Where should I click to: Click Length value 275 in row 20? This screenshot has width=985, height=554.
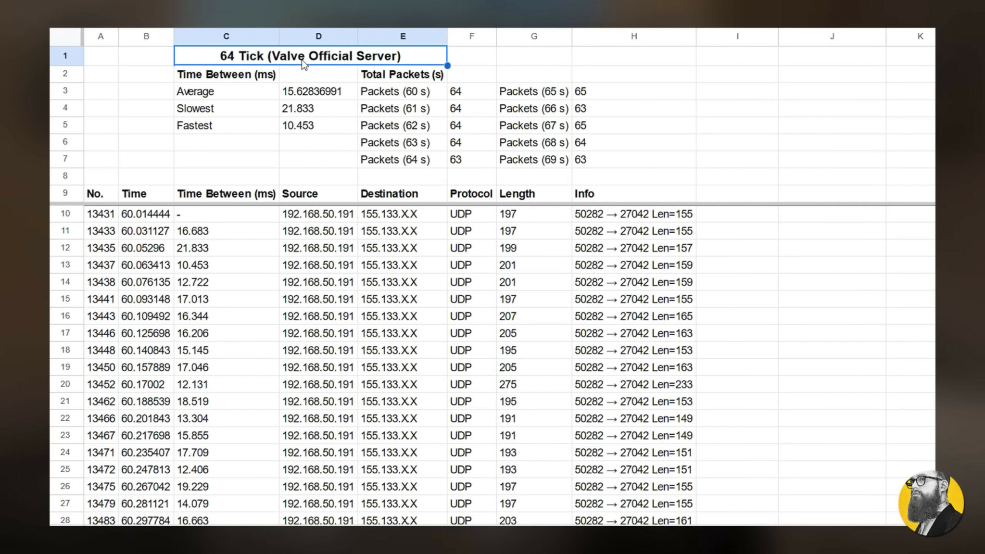point(508,385)
